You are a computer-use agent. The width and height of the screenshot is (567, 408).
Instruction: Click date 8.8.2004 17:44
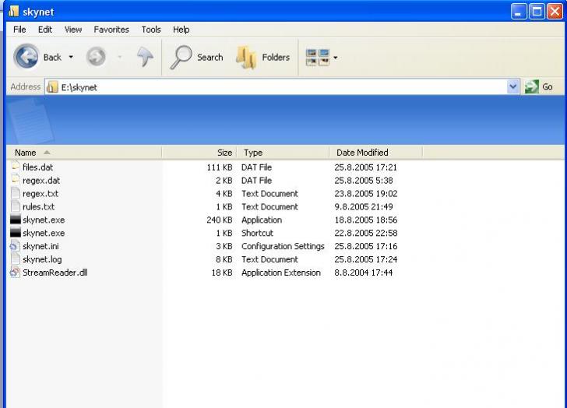(364, 273)
